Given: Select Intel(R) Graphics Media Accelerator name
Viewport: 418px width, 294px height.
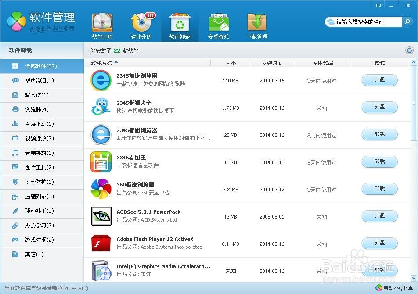Looking at the screenshot, I should pyautogui.click(x=163, y=266).
